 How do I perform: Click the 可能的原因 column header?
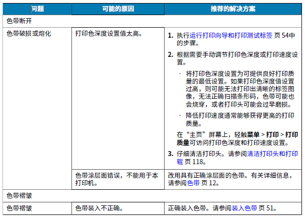[118, 9]
